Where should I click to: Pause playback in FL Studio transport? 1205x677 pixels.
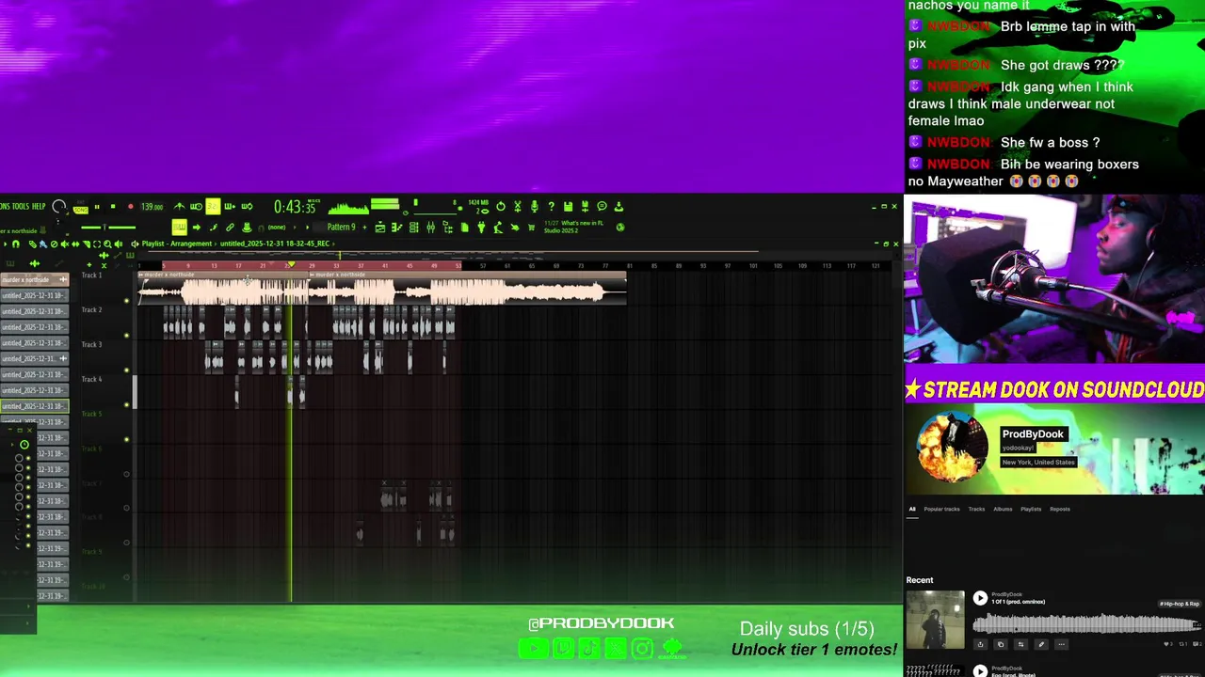click(x=97, y=207)
